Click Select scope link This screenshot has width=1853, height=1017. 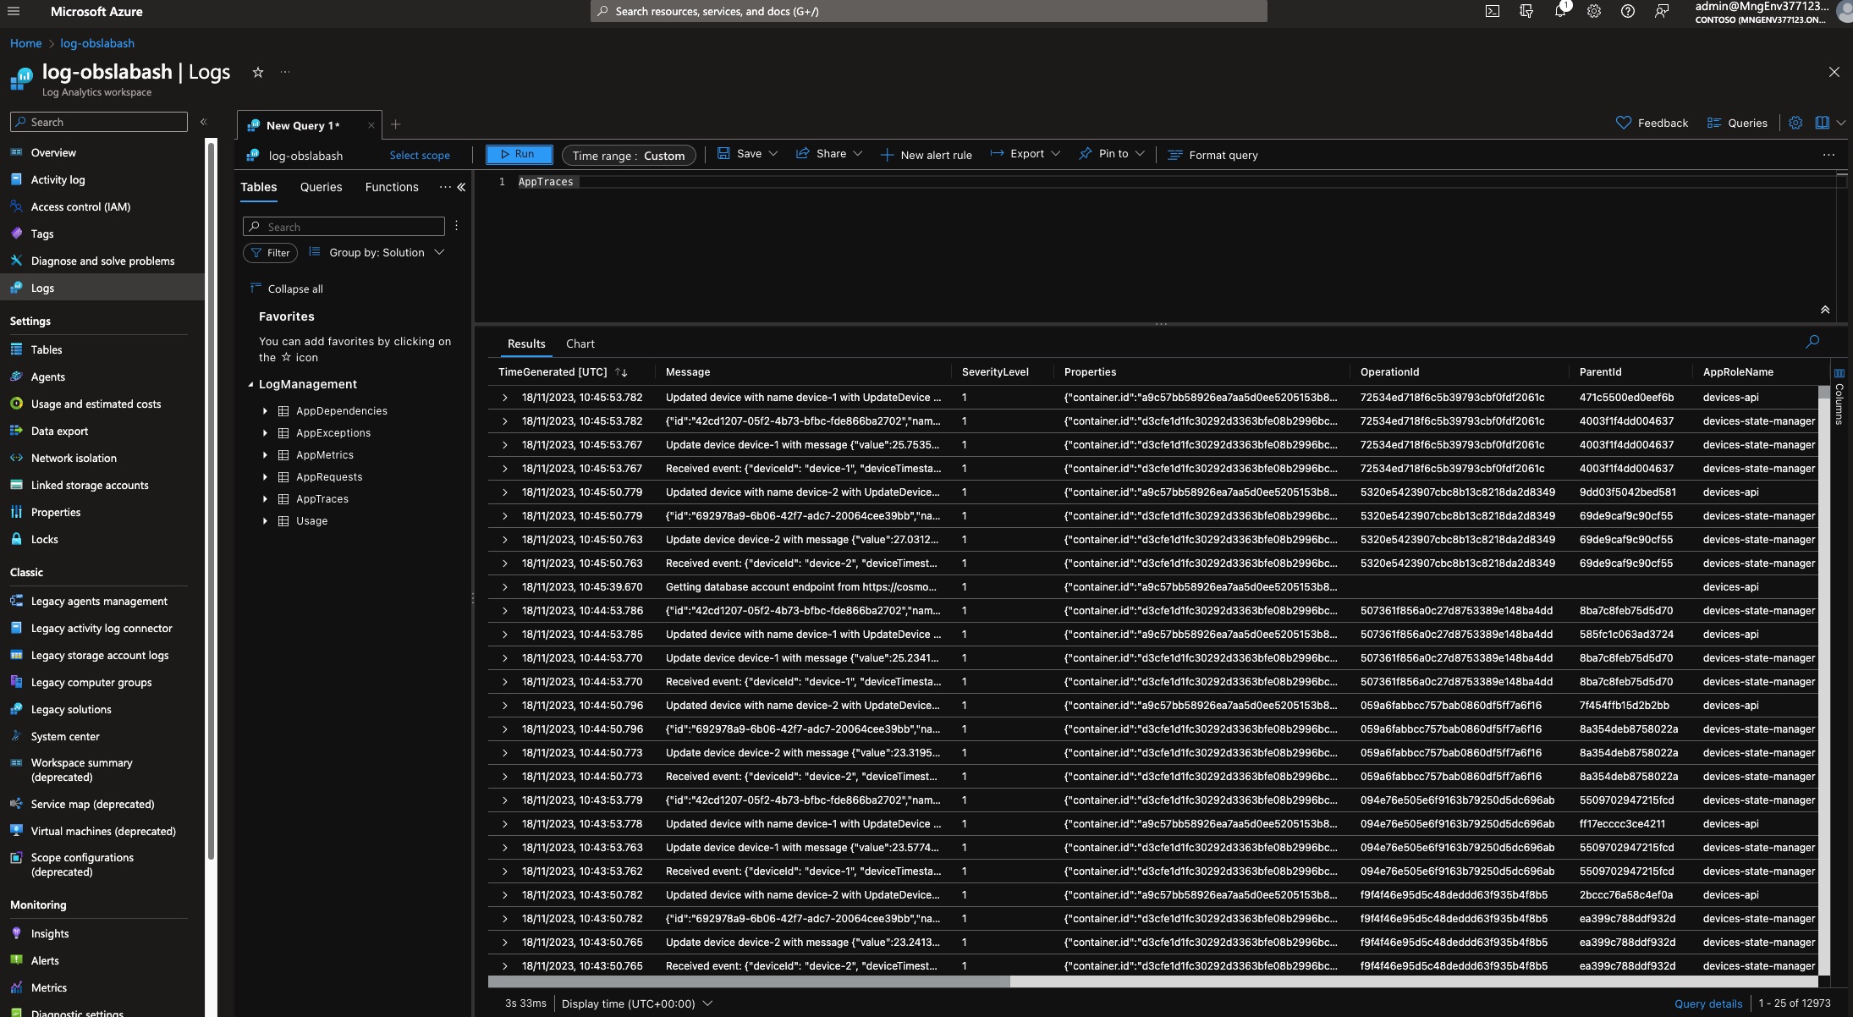(420, 156)
